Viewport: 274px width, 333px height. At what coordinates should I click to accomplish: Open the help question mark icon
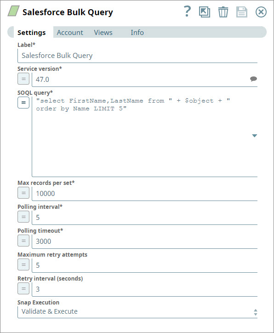click(187, 11)
